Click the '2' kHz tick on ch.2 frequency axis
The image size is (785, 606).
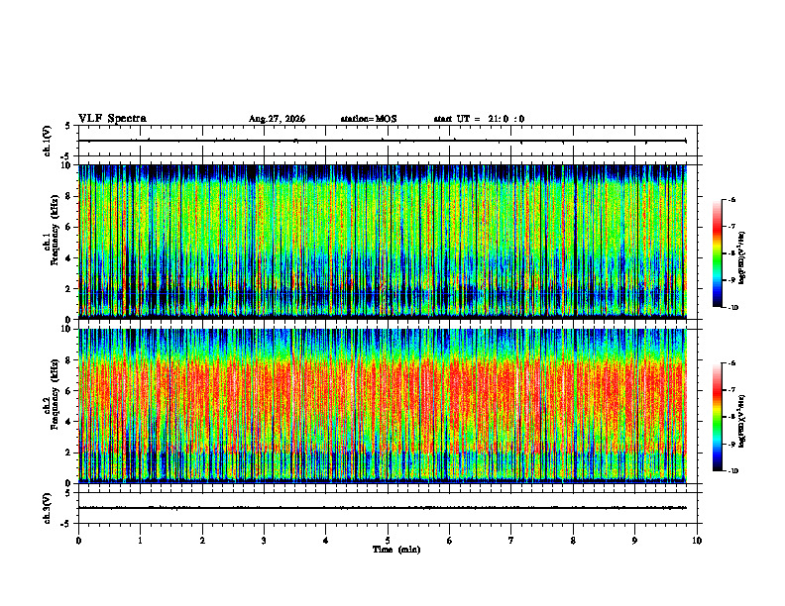coord(69,453)
